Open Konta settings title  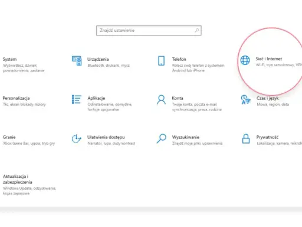pyautogui.click(x=178, y=98)
